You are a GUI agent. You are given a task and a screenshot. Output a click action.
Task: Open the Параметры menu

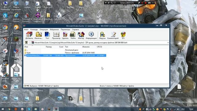tap(66, 30)
